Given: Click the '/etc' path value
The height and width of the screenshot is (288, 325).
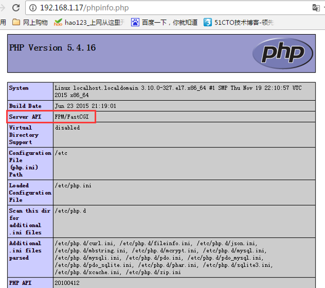Looking at the screenshot, I should [x=61, y=153].
